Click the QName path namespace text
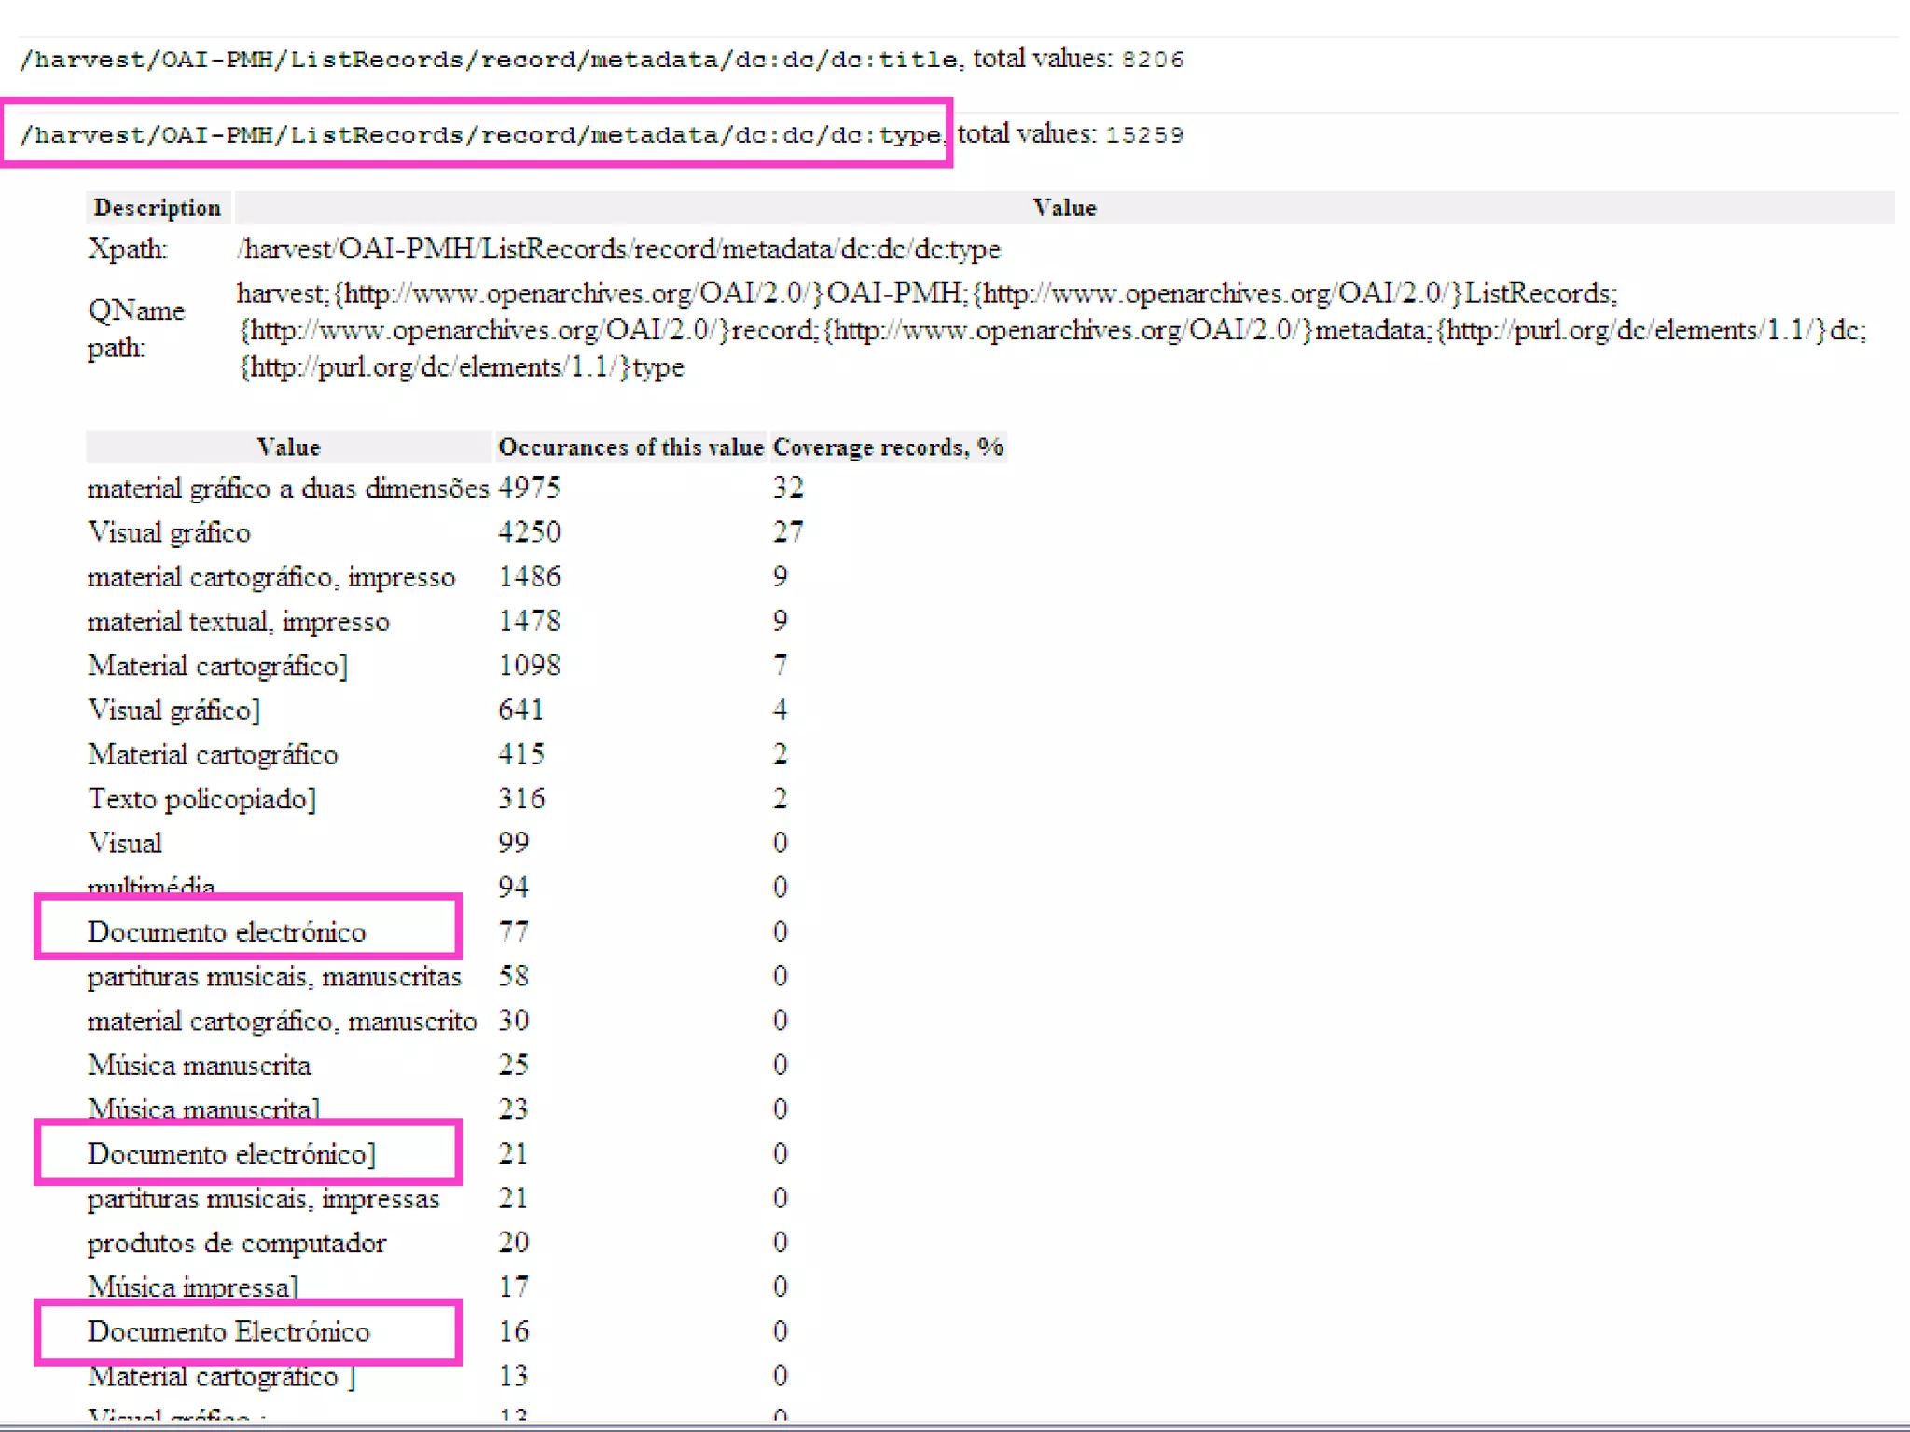The image size is (1910, 1432). pyautogui.click(x=1052, y=331)
